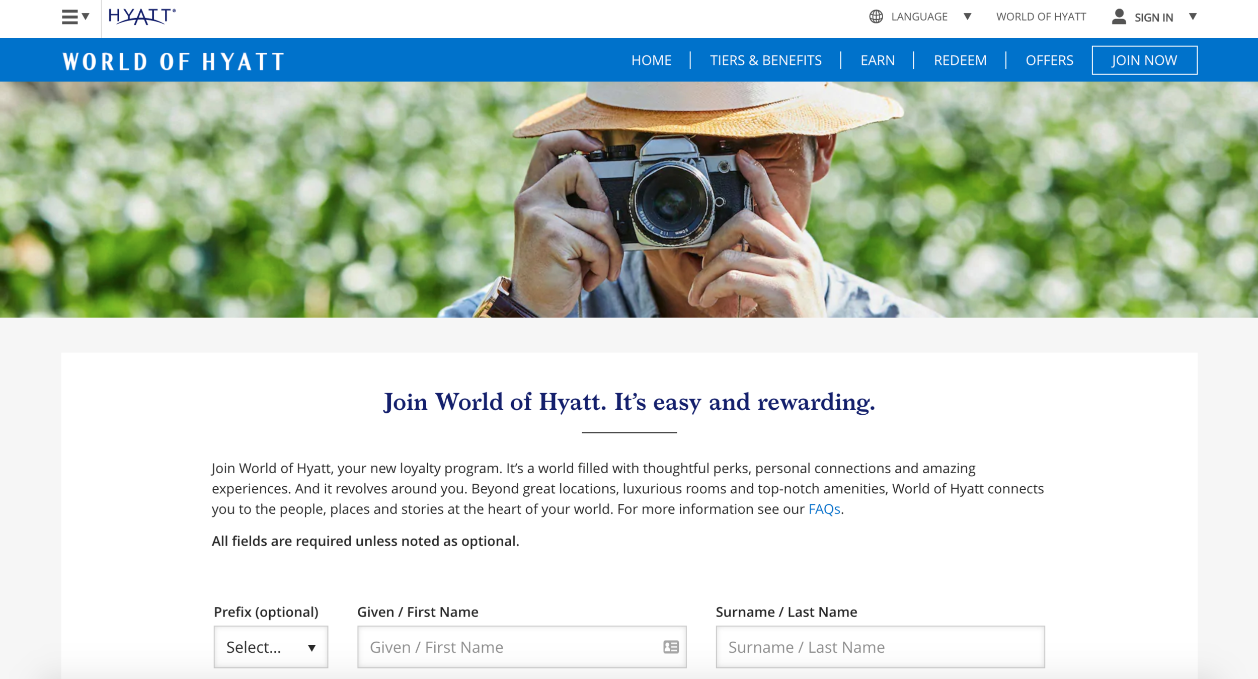Focus the Surname / Last Name field
Screen dimensions: 1258x679
coord(880,647)
